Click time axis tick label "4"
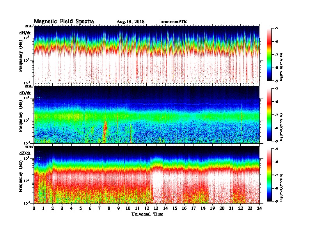309x239 pixels. click(x=71, y=209)
